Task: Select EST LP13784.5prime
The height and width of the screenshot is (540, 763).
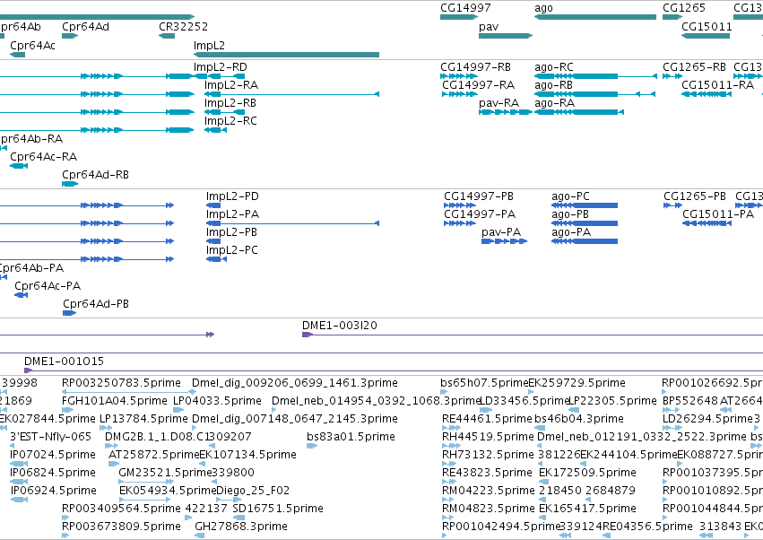Action: [x=143, y=419]
